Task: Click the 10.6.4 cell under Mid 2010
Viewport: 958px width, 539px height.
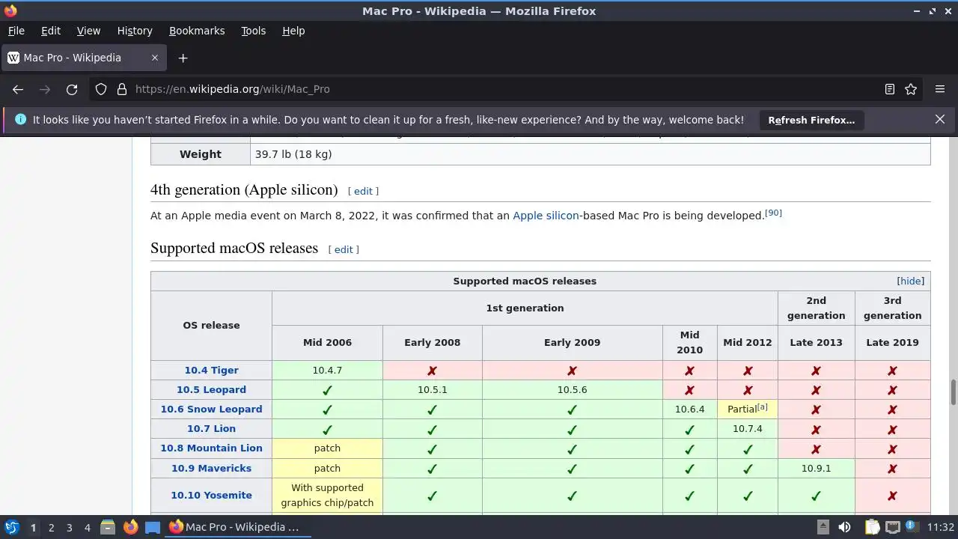Action: 690,409
